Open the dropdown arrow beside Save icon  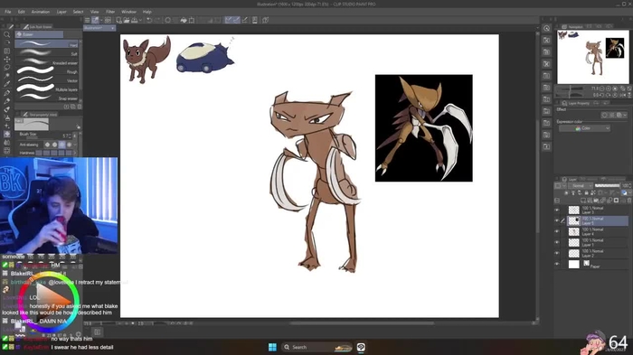click(139, 20)
